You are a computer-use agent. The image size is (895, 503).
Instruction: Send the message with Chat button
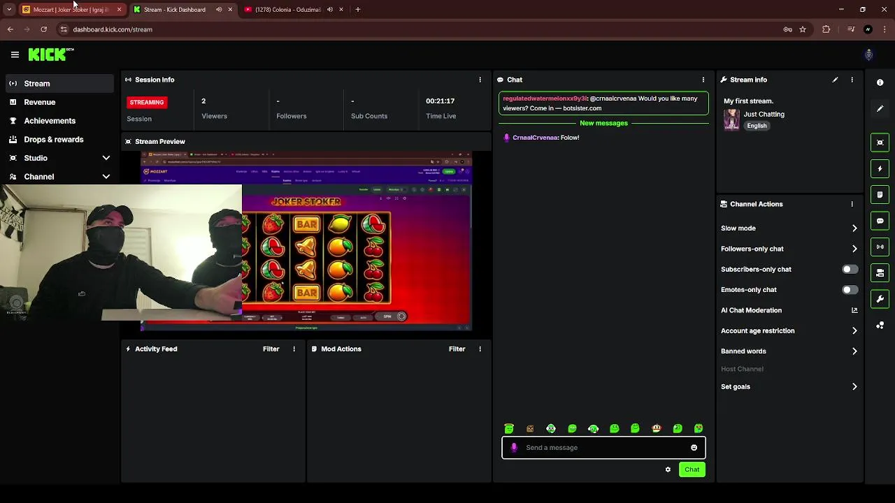pyautogui.click(x=692, y=469)
